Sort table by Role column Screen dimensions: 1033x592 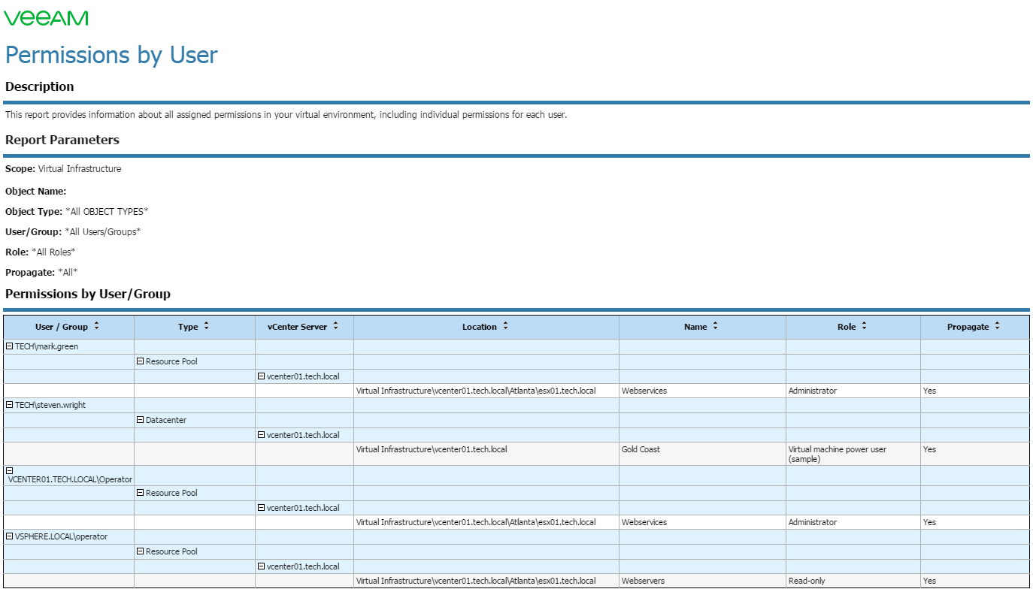pos(865,326)
